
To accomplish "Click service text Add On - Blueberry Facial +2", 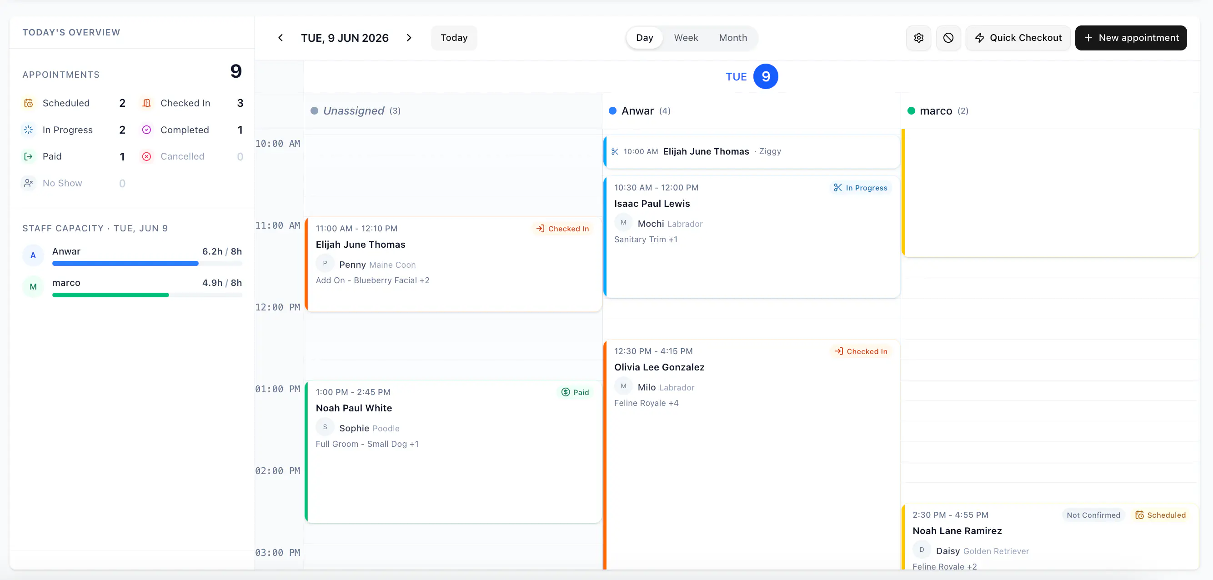I will click(372, 280).
